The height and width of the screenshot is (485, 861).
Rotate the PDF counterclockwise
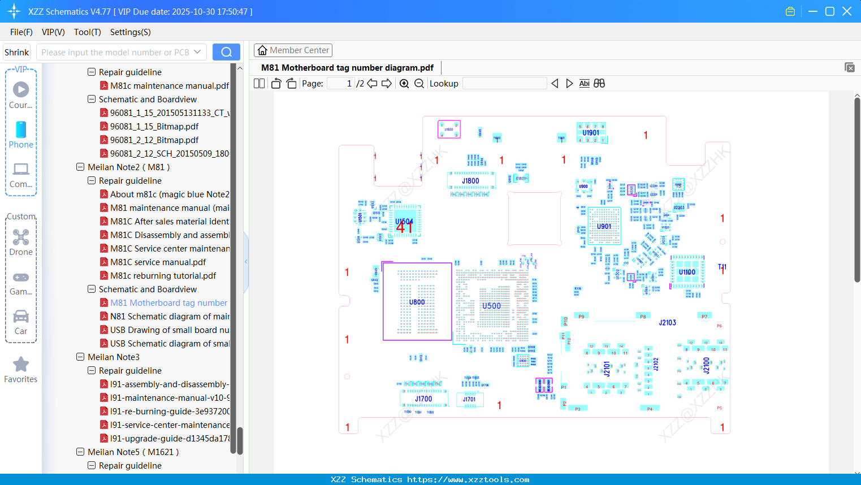tap(276, 83)
